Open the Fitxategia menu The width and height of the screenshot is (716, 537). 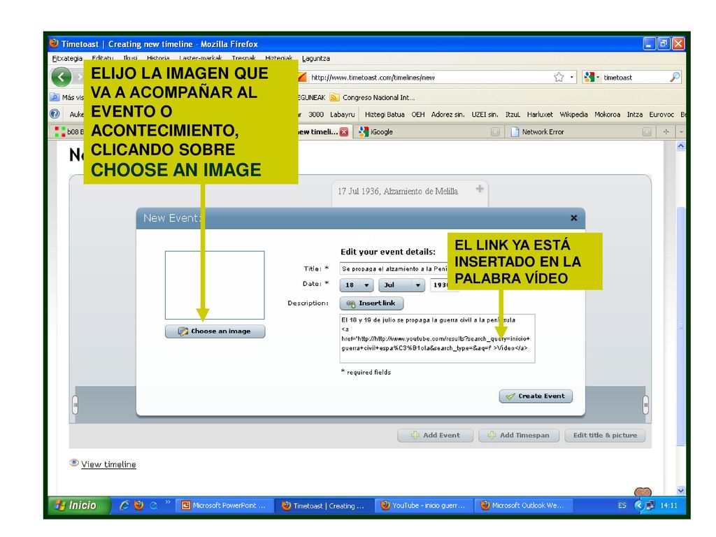point(67,59)
